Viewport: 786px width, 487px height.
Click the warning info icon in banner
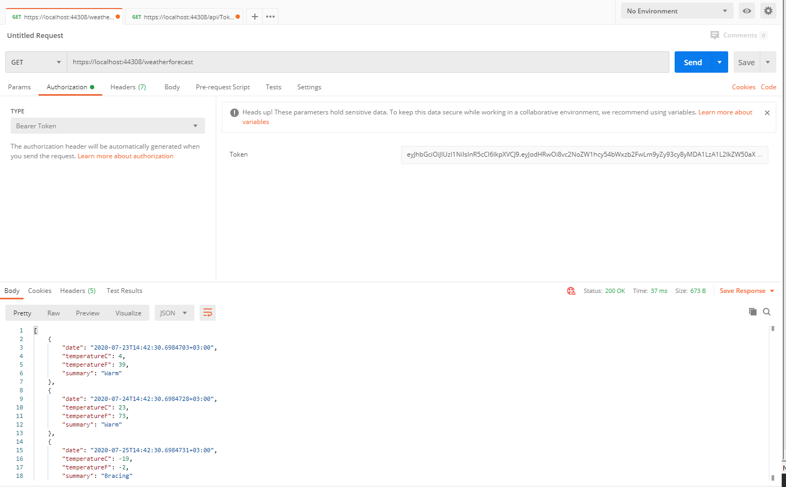[x=235, y=113]
